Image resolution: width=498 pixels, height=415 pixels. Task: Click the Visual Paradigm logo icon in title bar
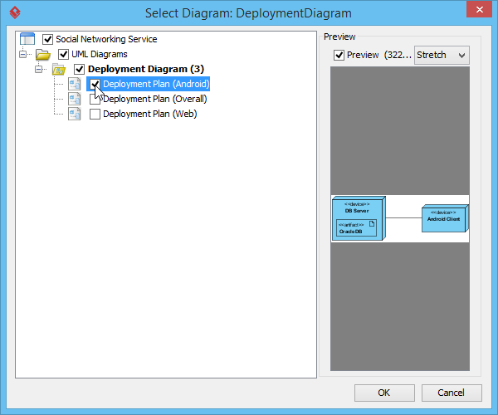click(15, 12)
